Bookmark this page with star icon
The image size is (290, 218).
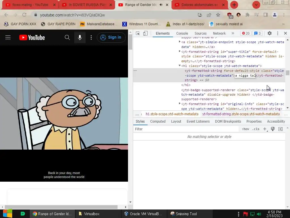pos(218,15)
